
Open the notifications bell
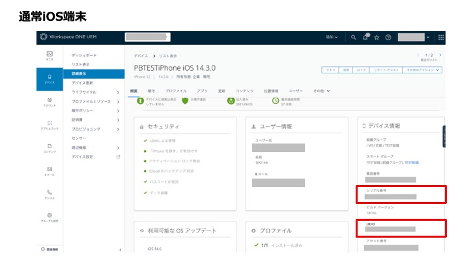(365, 37)
